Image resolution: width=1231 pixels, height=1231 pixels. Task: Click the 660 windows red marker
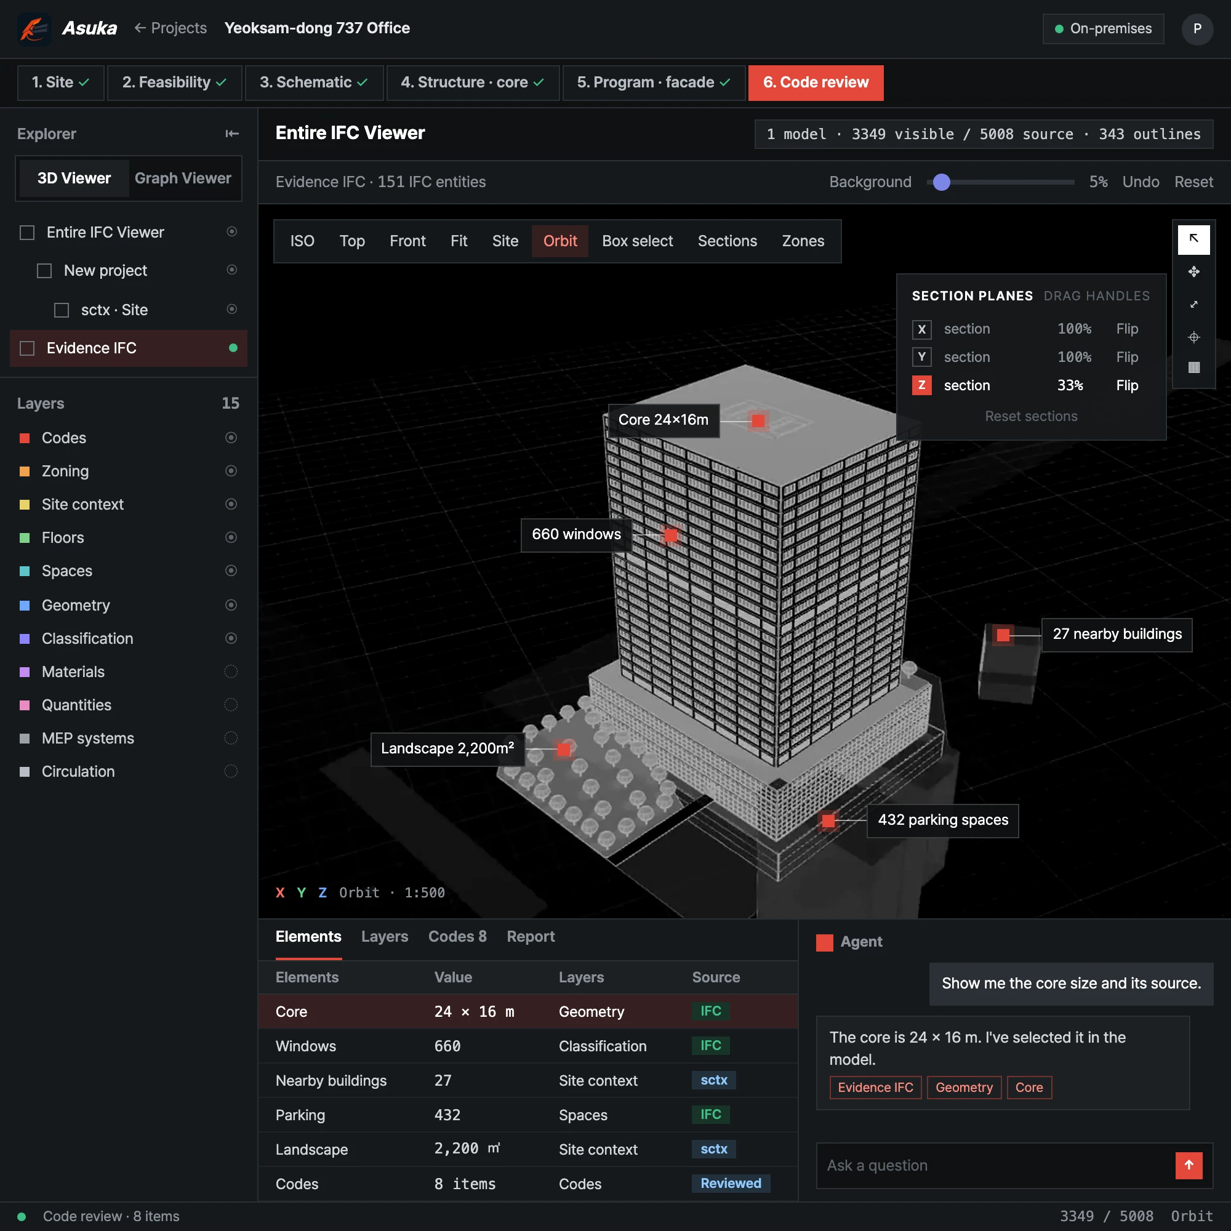point(670,535)
